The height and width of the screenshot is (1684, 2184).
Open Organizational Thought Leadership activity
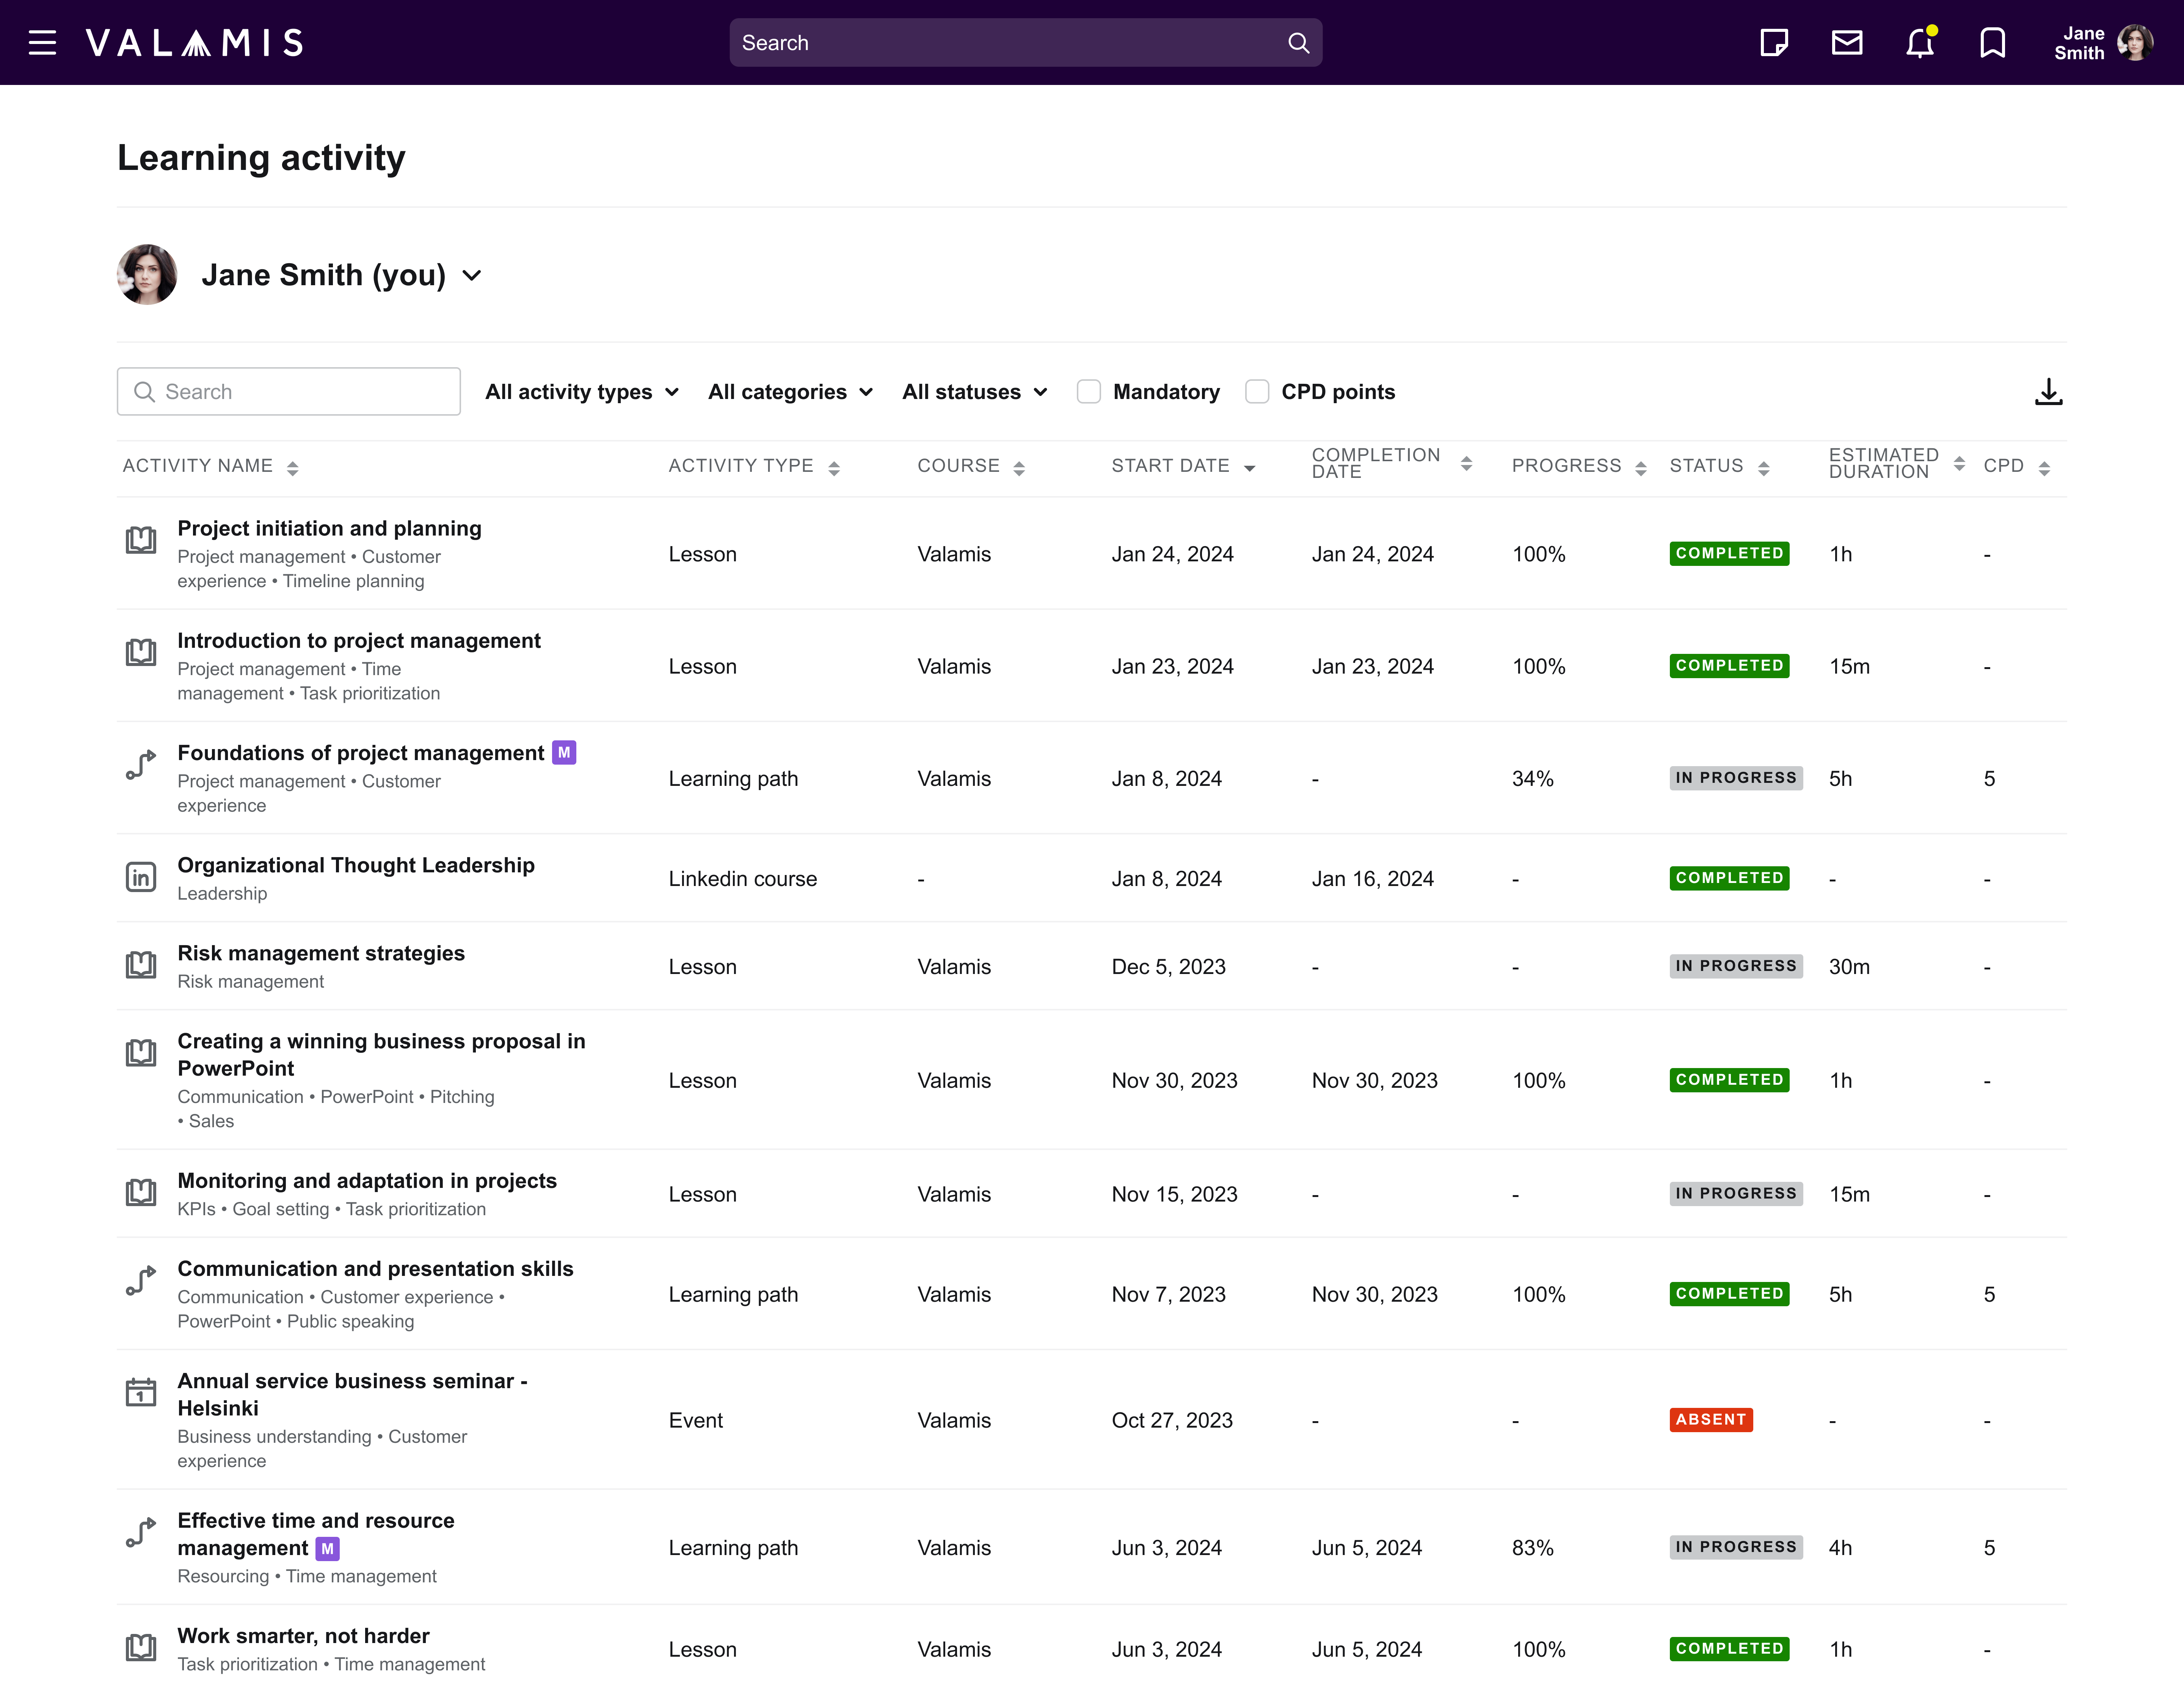(356, 865)
